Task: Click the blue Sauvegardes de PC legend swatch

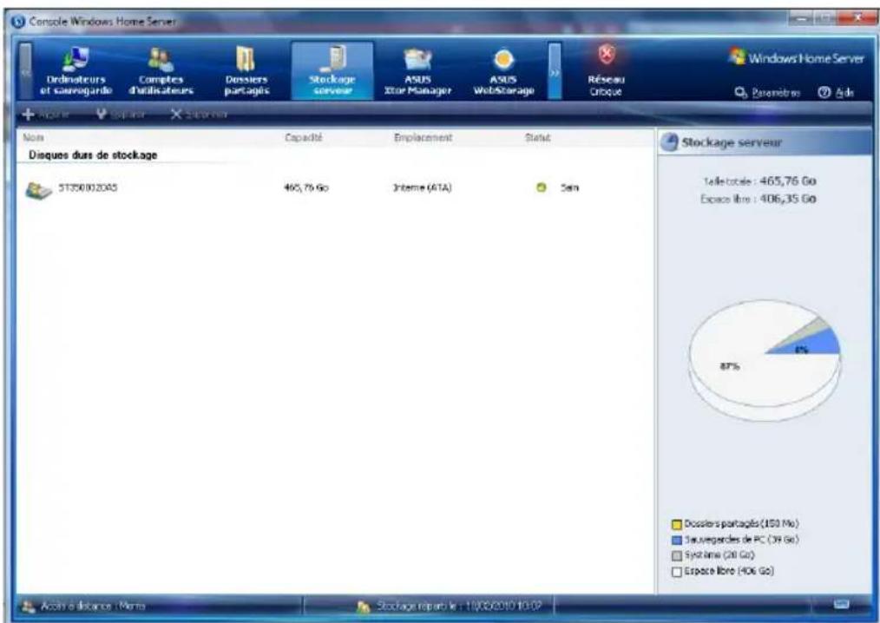Action: click(677, 541)
